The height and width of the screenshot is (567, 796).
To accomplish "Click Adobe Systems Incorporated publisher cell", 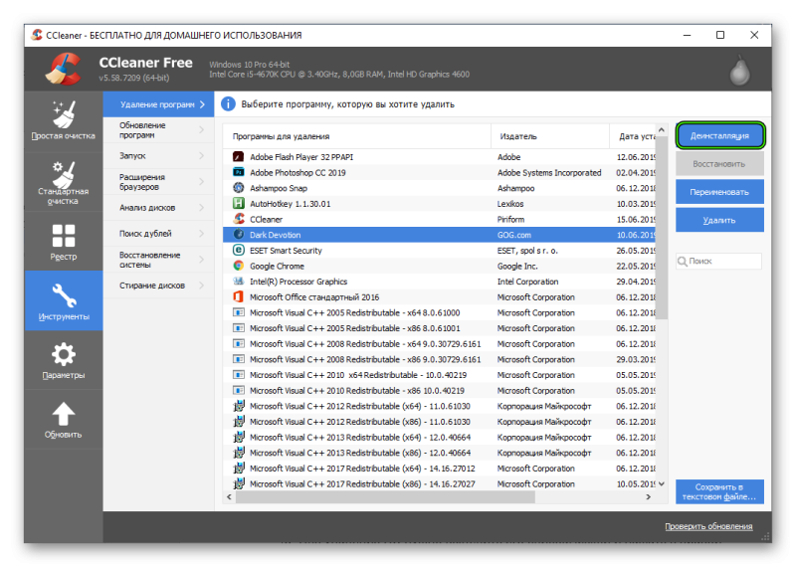I will point(549,173).
